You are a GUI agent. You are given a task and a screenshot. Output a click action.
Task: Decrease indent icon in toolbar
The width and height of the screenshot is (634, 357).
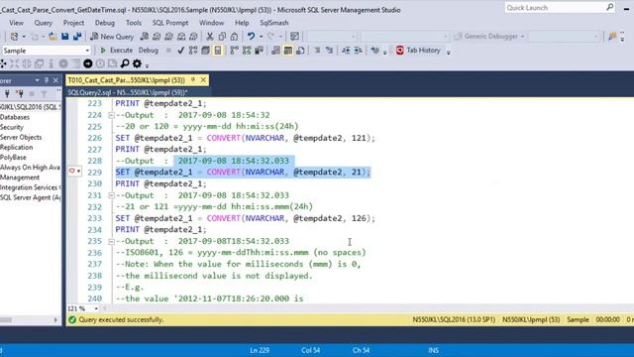pyautogui.click(x=346, y=51)
